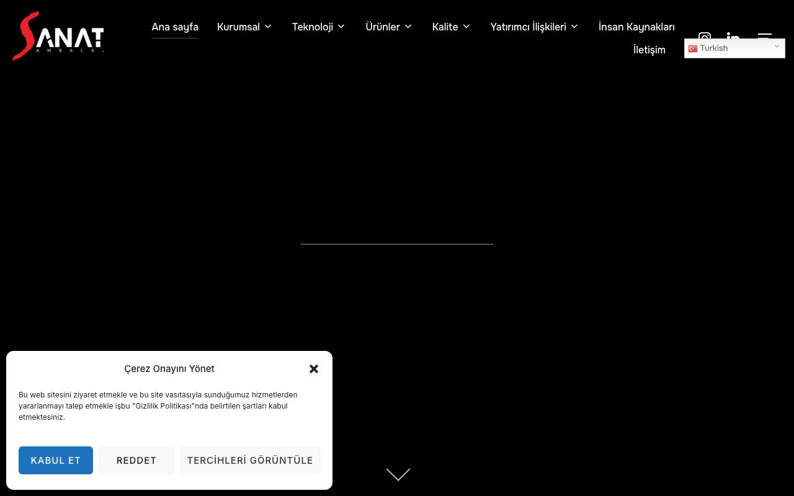This screenshot has height=496, width=794.
Task: Open İnsan Kaynakları page
Action: point(636,27)
